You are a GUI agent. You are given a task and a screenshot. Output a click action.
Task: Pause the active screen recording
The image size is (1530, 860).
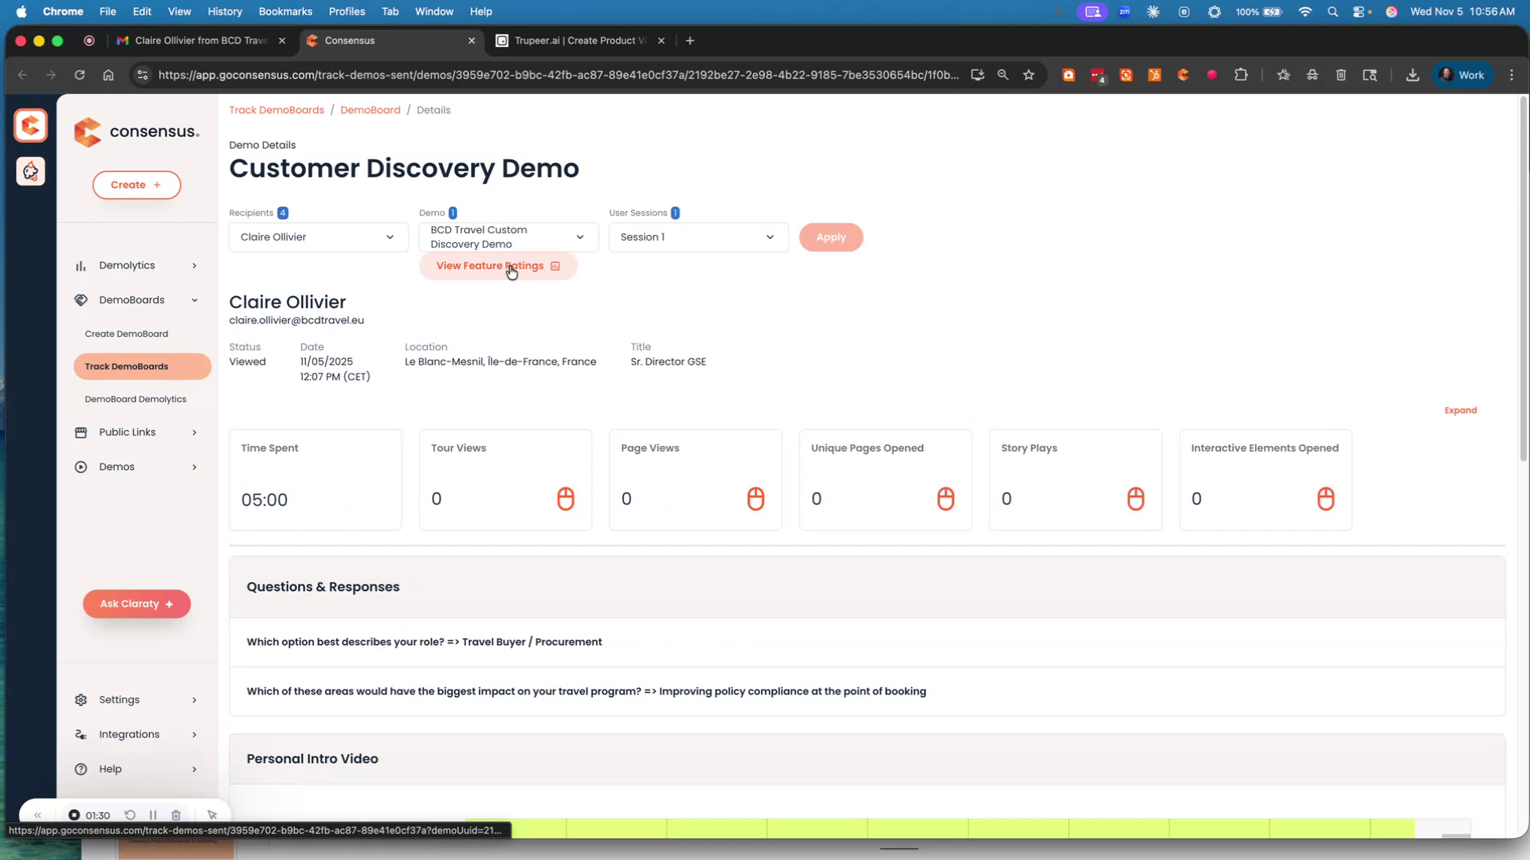(x=153, y=815)
